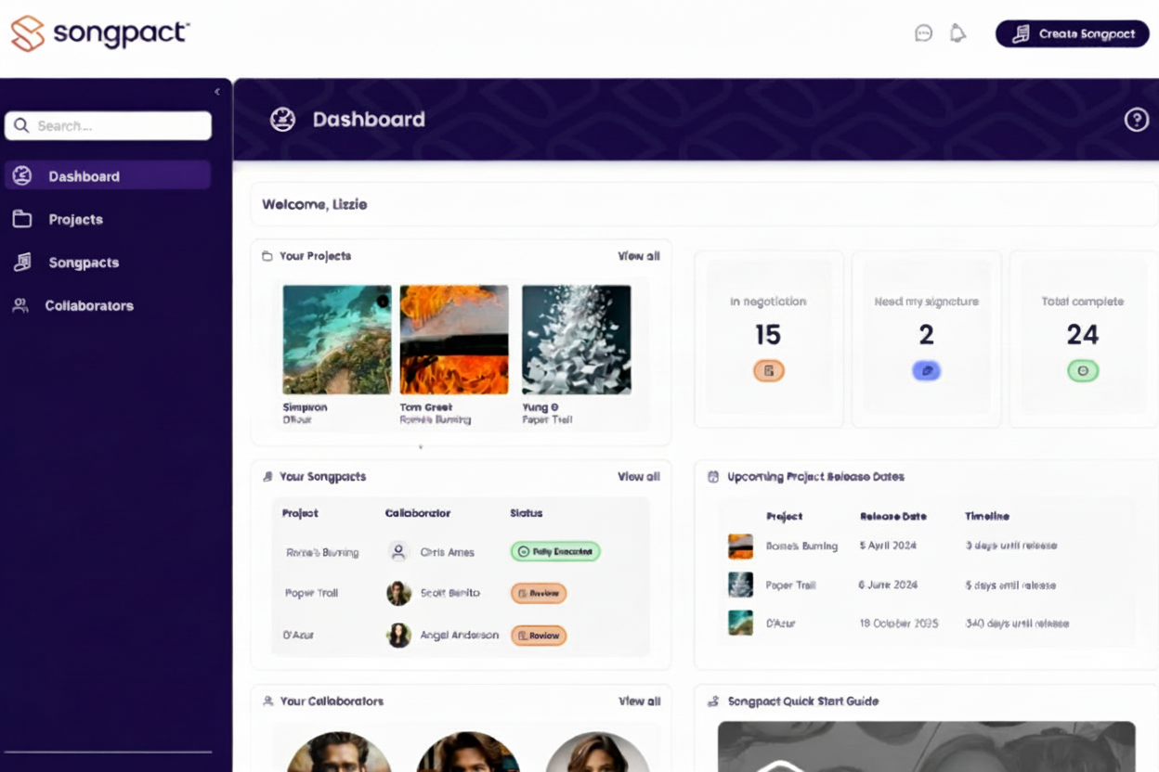Screen dimensions: 1159x772
Task: Select Dashboard in the sidebar
Action: coord(84,175)
